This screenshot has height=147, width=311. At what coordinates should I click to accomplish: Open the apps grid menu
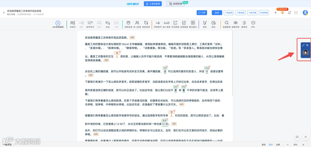pos(296,13)
